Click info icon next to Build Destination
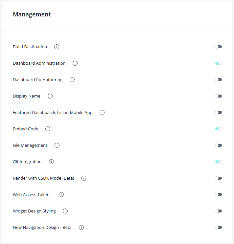 coord(57,47)
